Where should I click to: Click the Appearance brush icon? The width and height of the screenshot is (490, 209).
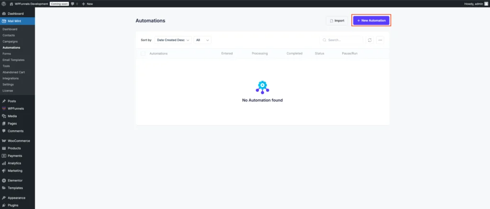tap(4, 198)
